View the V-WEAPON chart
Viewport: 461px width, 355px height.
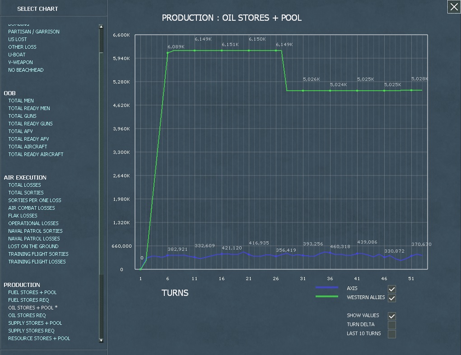(20, 62)
